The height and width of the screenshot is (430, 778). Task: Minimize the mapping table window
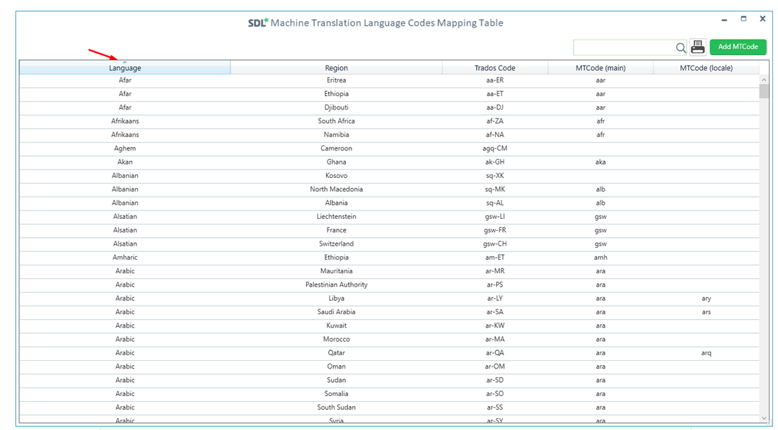coord(724,19)
